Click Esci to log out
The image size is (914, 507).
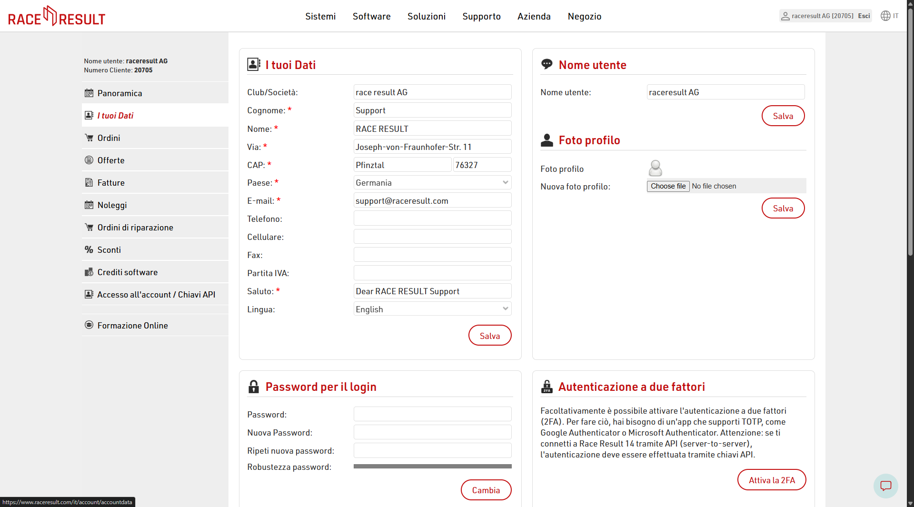coord(864,16)
